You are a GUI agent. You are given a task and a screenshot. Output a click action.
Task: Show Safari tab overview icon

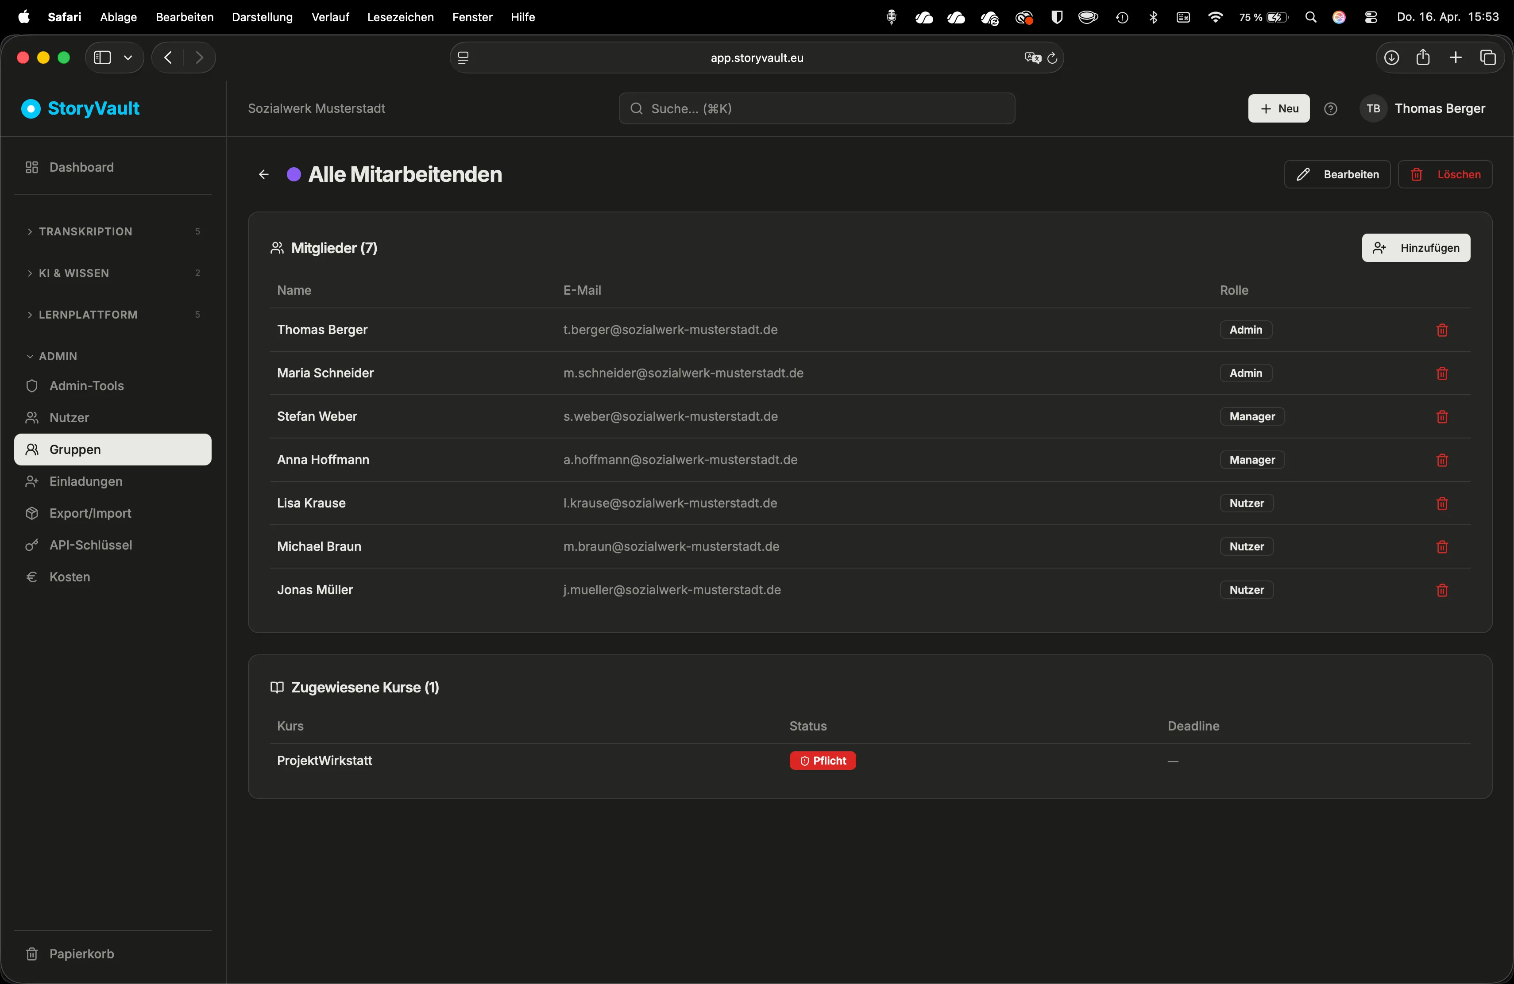coord(1488,58)
